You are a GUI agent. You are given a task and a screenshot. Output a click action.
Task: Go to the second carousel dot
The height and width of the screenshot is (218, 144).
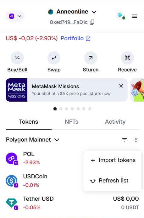click(x=61, y=109)
